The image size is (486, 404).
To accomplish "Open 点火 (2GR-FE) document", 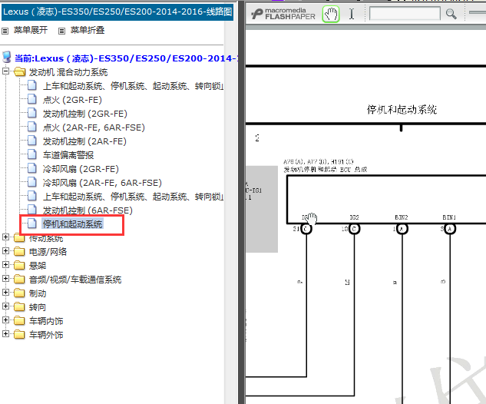I will (x=72, y=100).
